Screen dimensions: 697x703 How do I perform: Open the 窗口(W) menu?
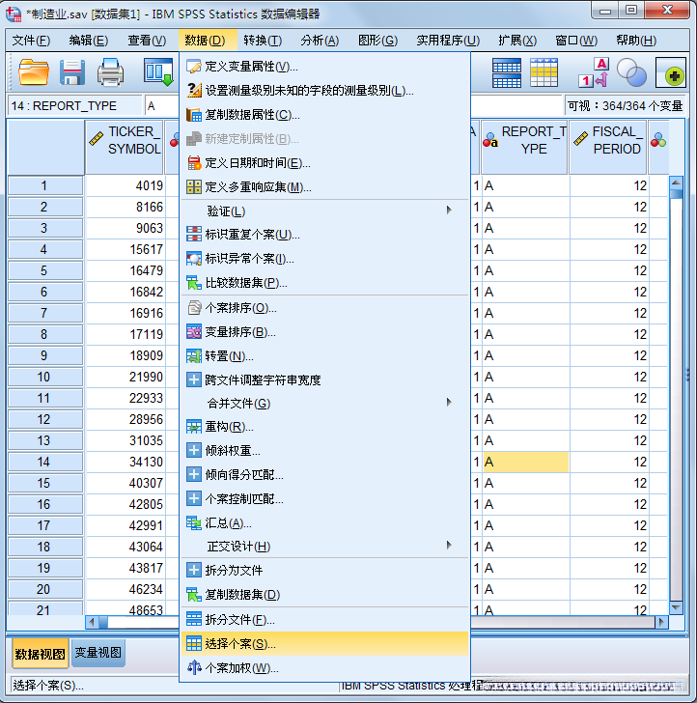[576, 41]
